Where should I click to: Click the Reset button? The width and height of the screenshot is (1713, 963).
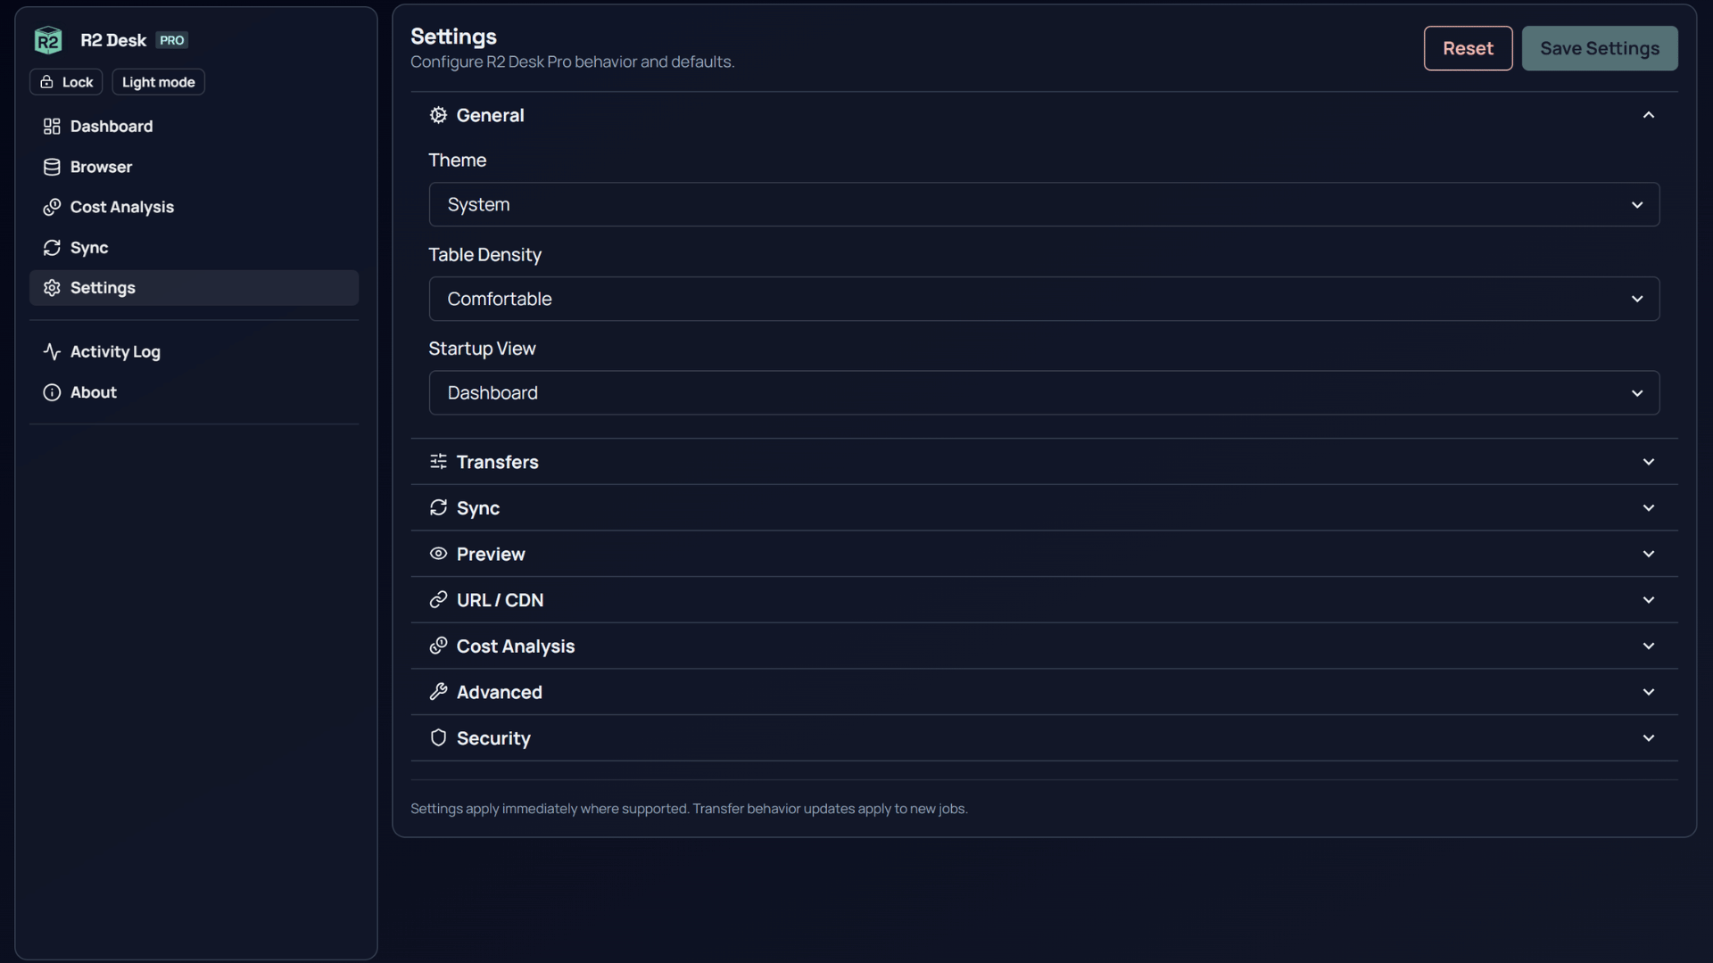click(x=1467, y=48)
